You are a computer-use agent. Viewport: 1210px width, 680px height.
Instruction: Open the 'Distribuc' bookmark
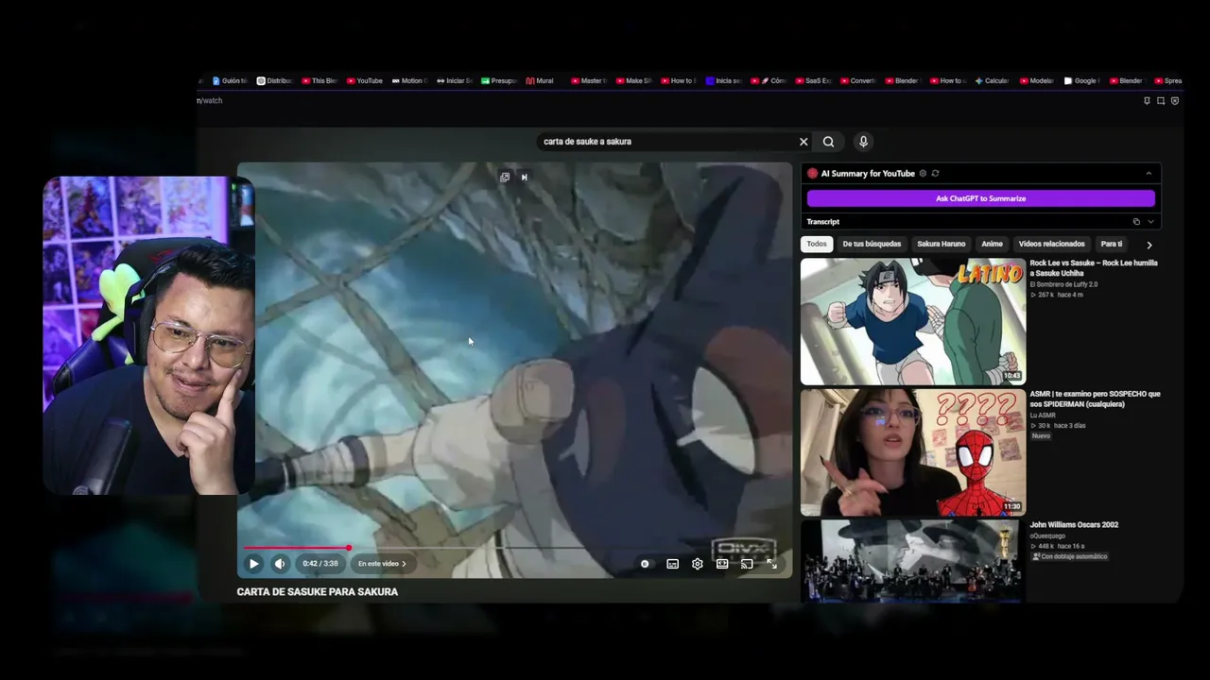[x=275, y=81]
